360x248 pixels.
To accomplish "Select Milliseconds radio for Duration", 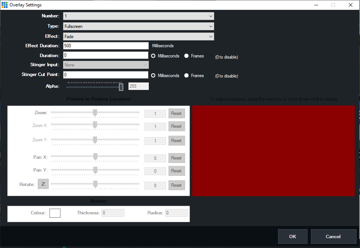I will (x=153, y=56).
